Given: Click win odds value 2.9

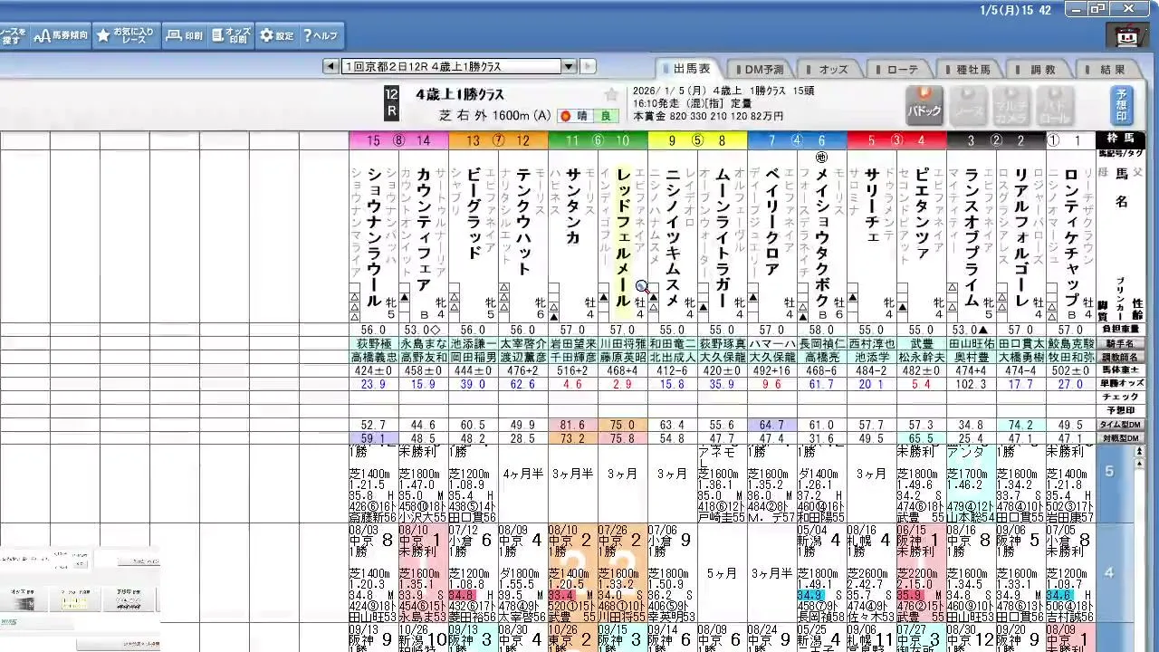Looking at the screenshot, I should (623, 384).
